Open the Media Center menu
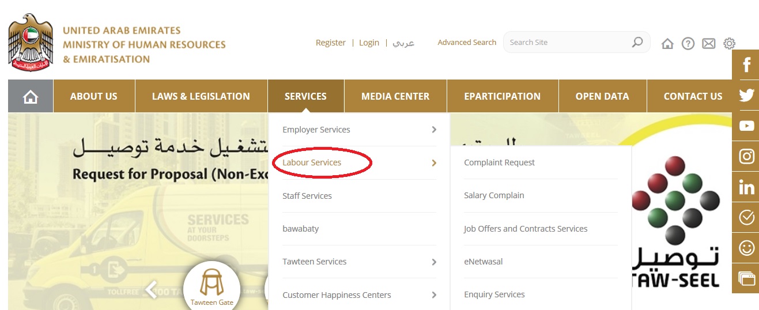Viewport: 759px width, 310px height. tap(395, 96)
